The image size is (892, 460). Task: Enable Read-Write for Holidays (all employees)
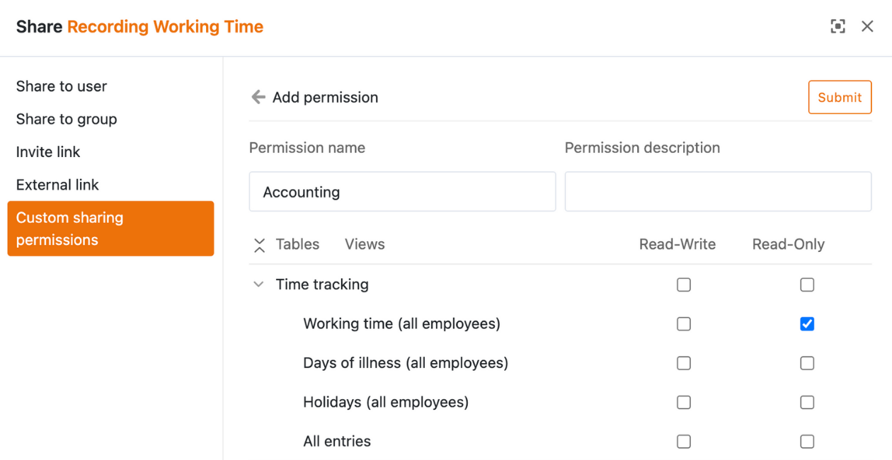click(683, 403)
